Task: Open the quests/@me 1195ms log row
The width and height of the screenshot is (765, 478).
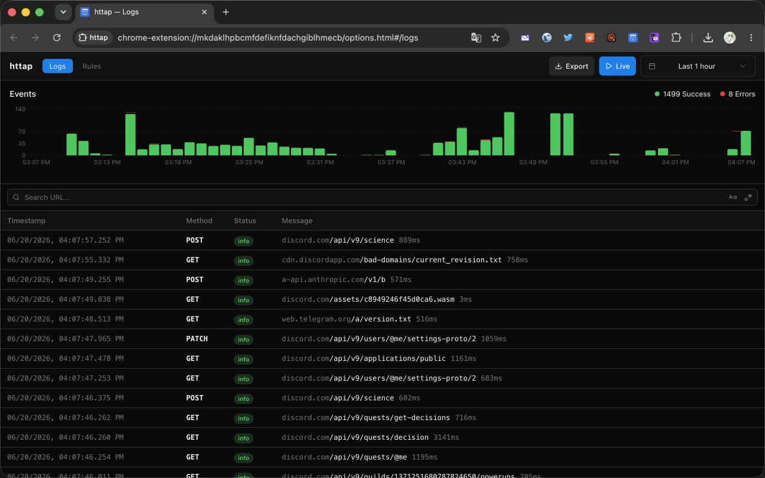Action: tap(382, 457)
